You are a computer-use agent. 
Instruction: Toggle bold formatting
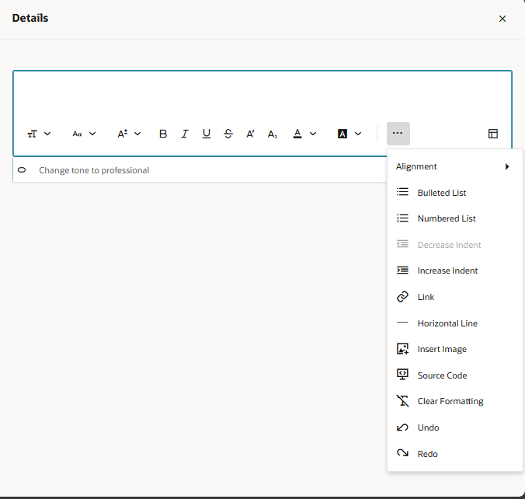(x=163, y=134)
